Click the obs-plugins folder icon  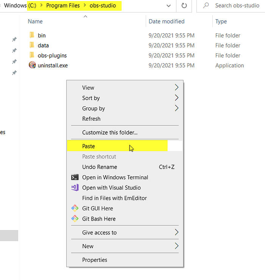pos(32,55)
